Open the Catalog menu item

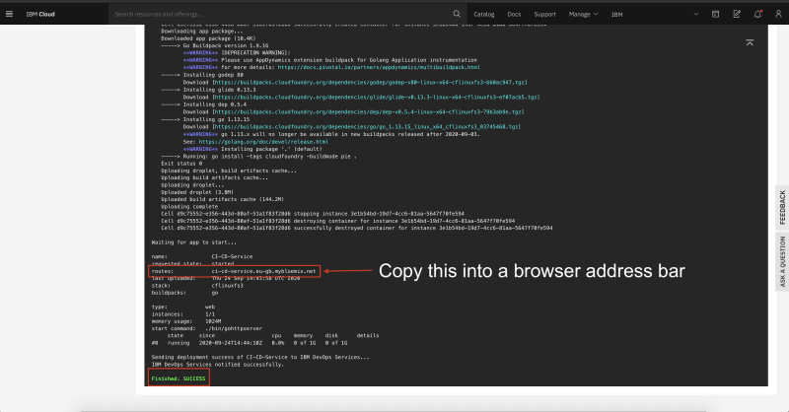tap(483, 14)
